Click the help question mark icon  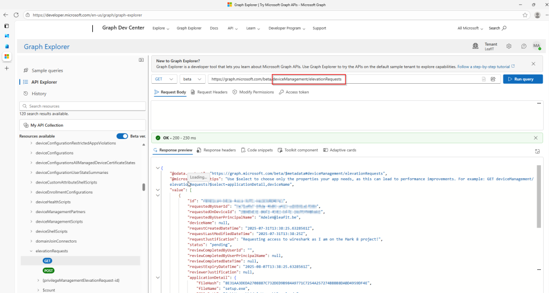[x=523, y=46]
